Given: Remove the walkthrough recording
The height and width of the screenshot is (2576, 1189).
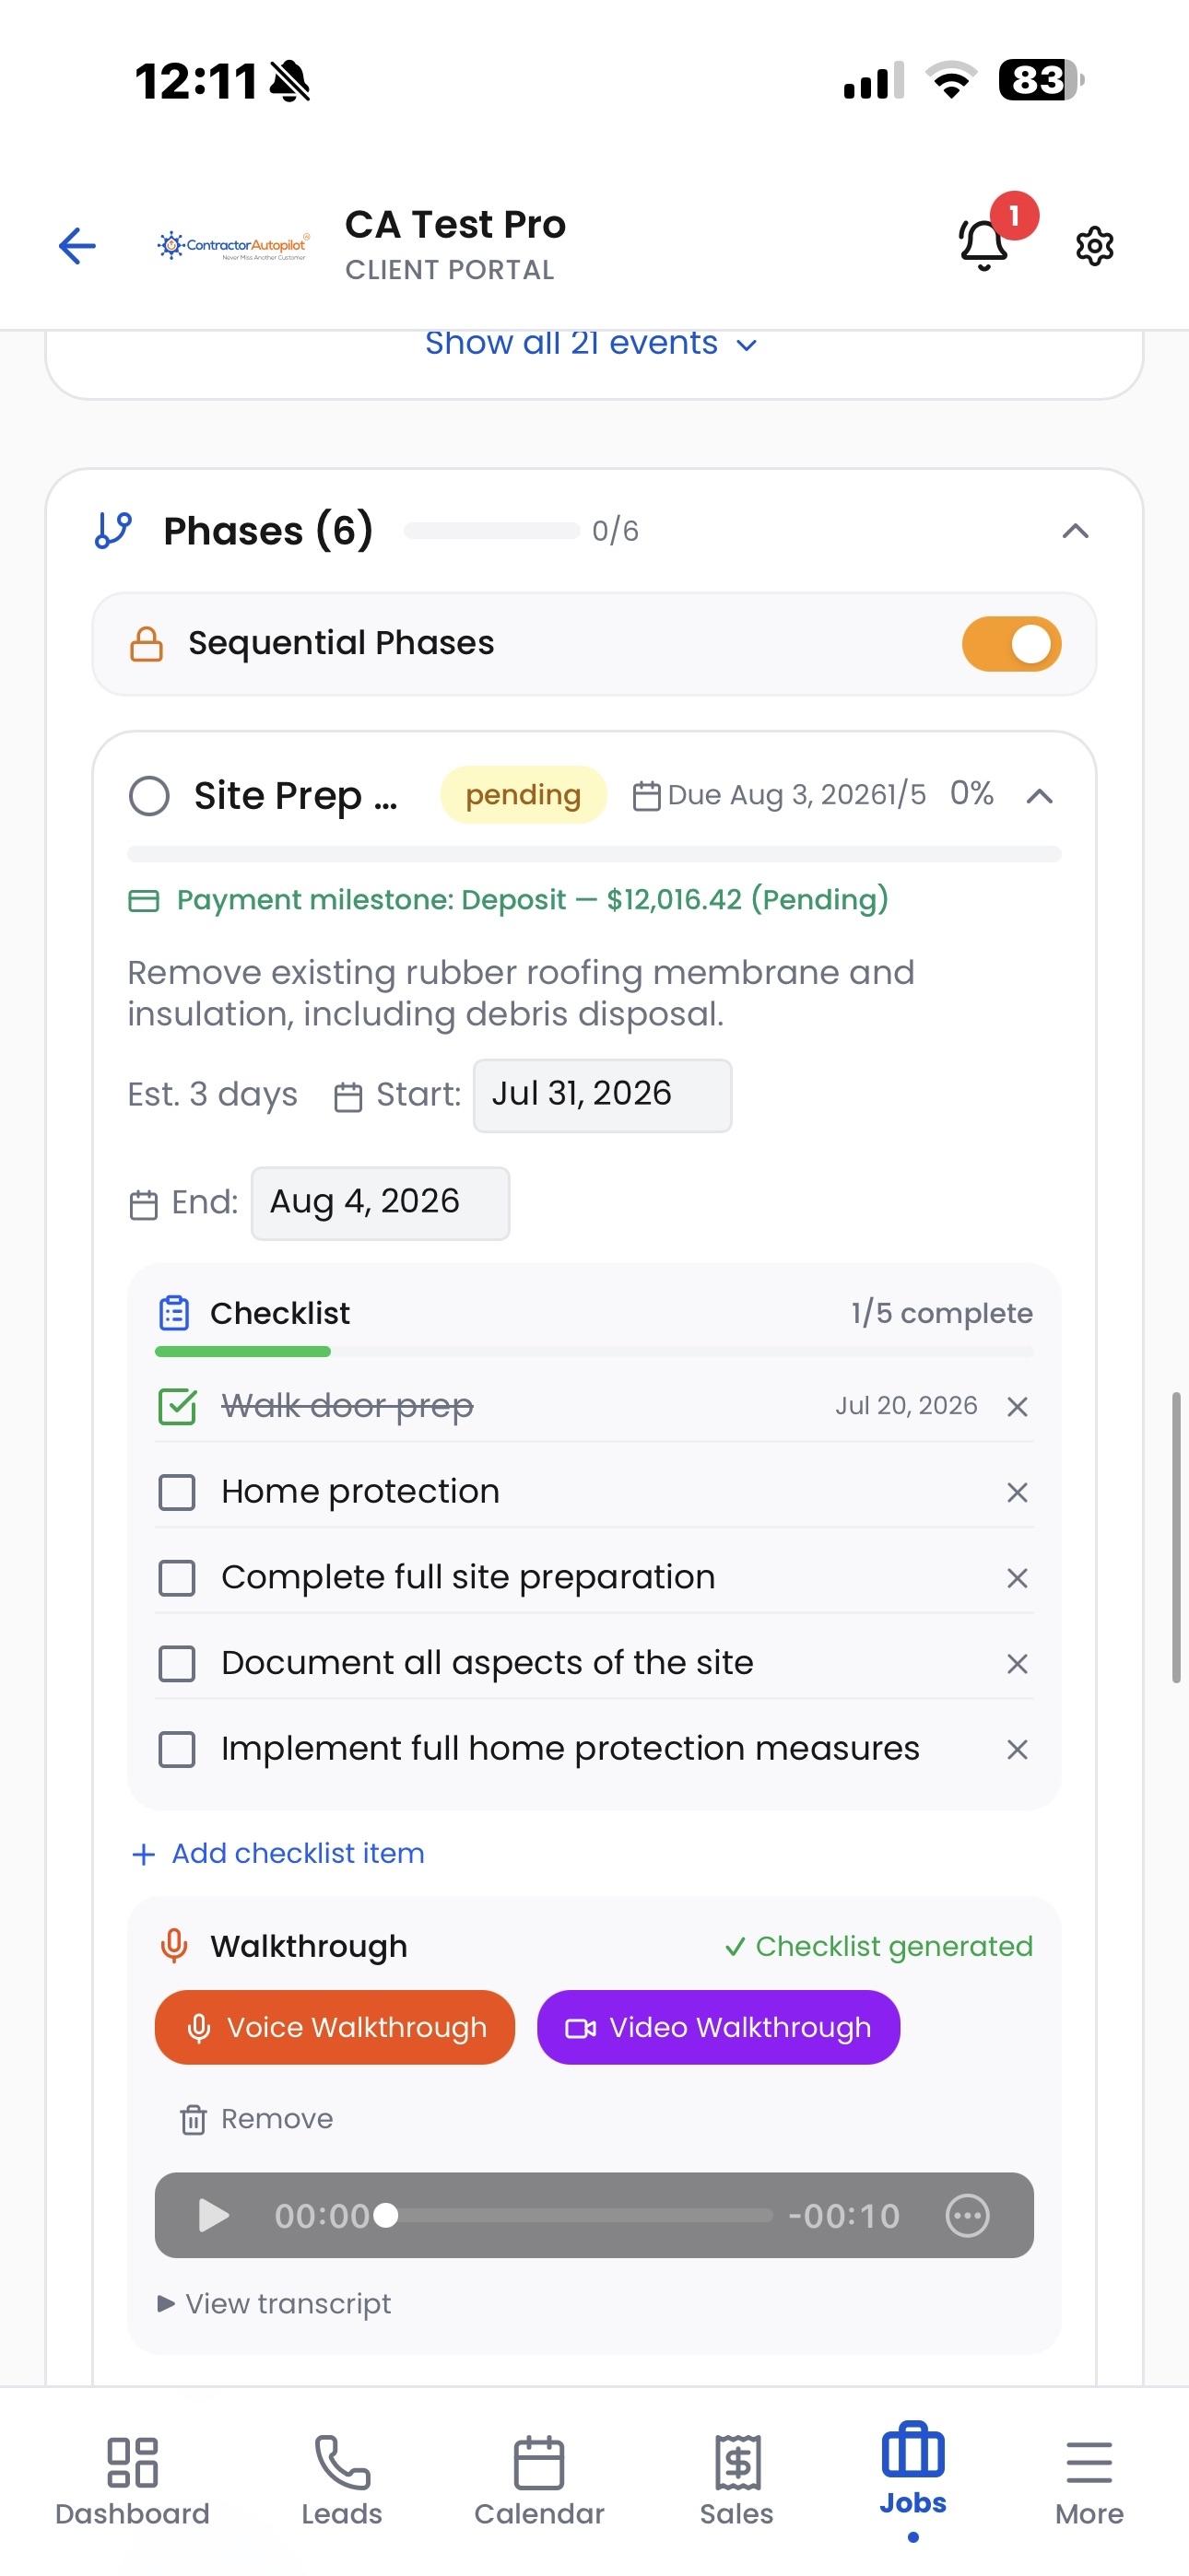Looking at the screenshot, I should point(256,2118).
